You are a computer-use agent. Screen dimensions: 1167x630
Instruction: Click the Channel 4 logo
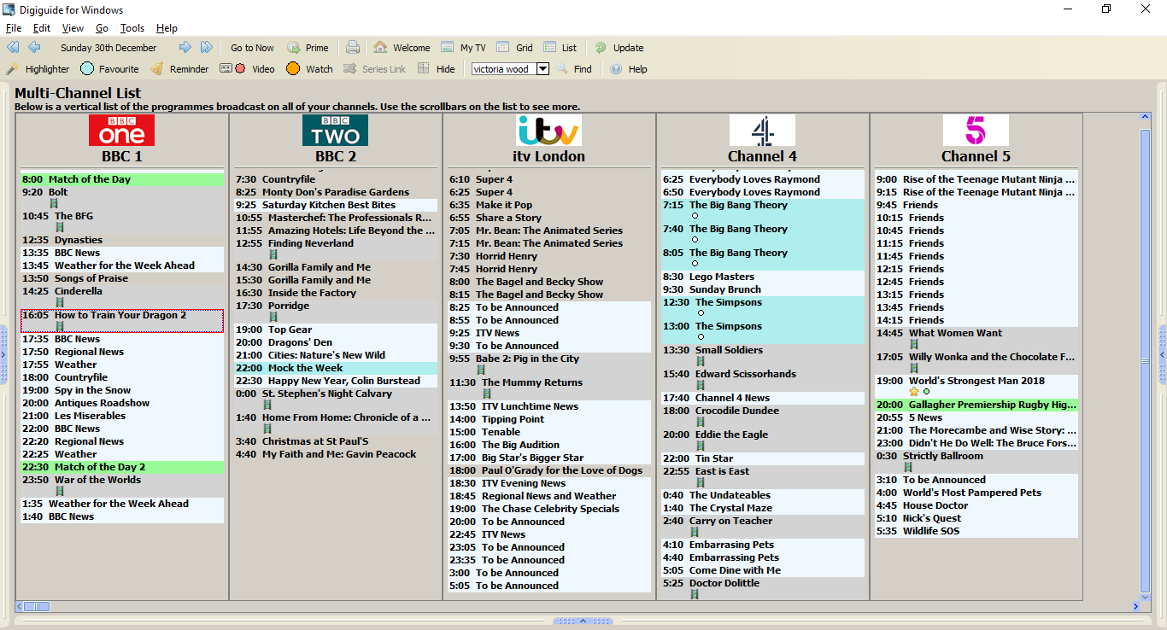click(762, 131)
